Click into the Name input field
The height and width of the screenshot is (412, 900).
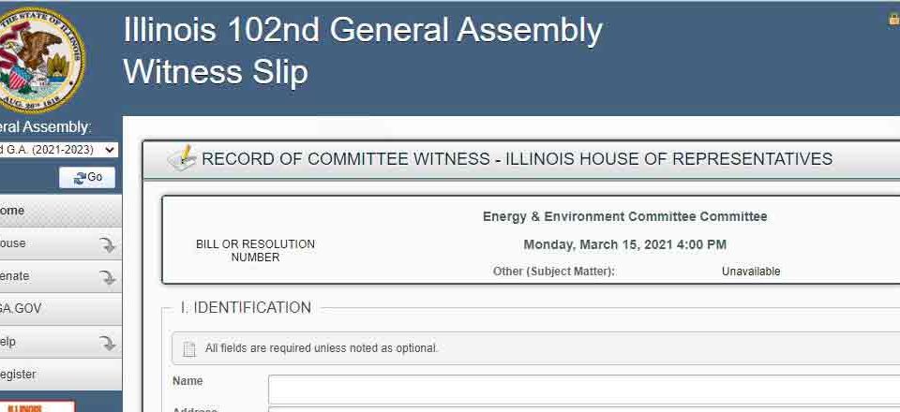[x=584, y=390]
